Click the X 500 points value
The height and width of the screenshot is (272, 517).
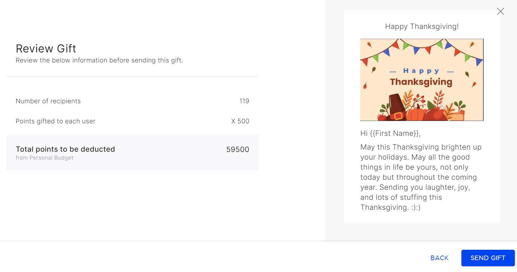tap(240, 121)
